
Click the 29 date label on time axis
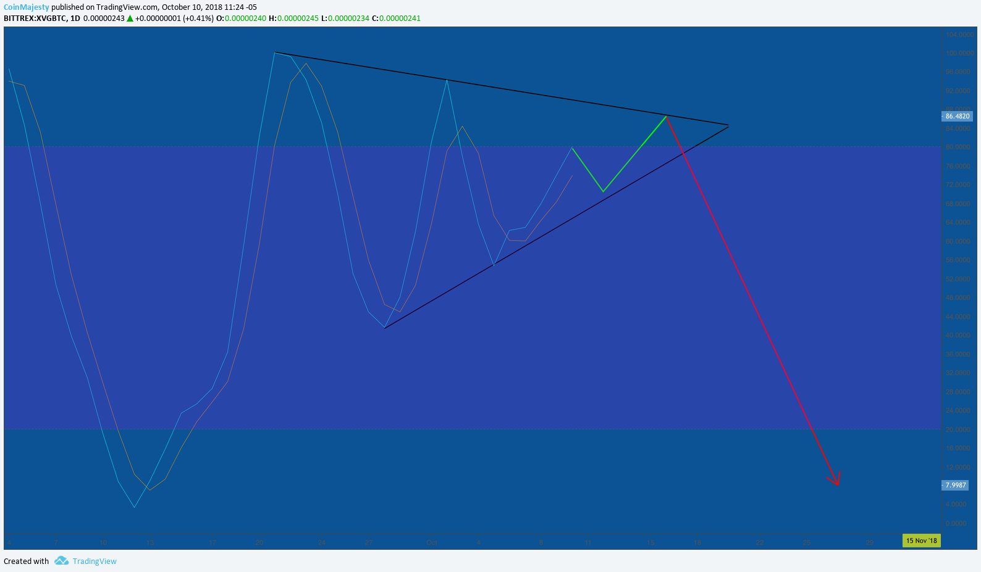tap(869, 543)
